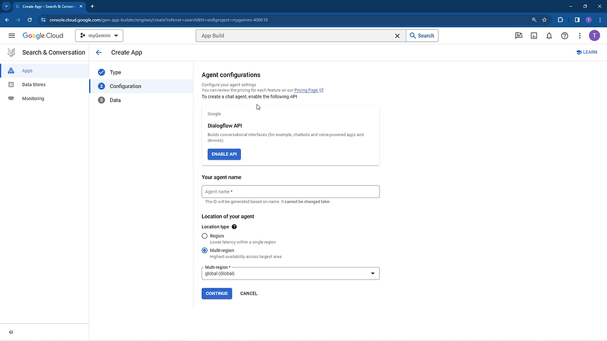607x341 pixels.
Task: Go to the Type step
Action: point(141,72)
